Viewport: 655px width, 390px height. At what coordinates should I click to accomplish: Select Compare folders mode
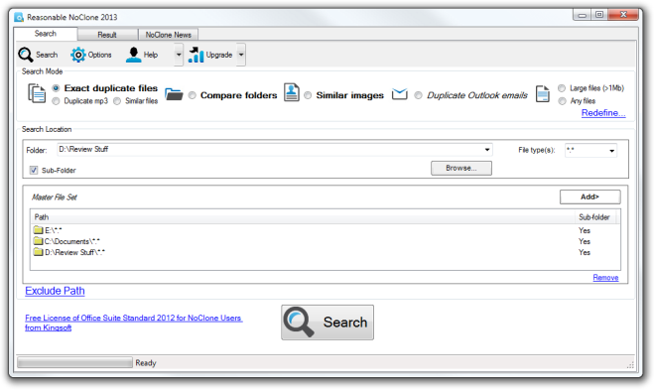tap(193, 95)
